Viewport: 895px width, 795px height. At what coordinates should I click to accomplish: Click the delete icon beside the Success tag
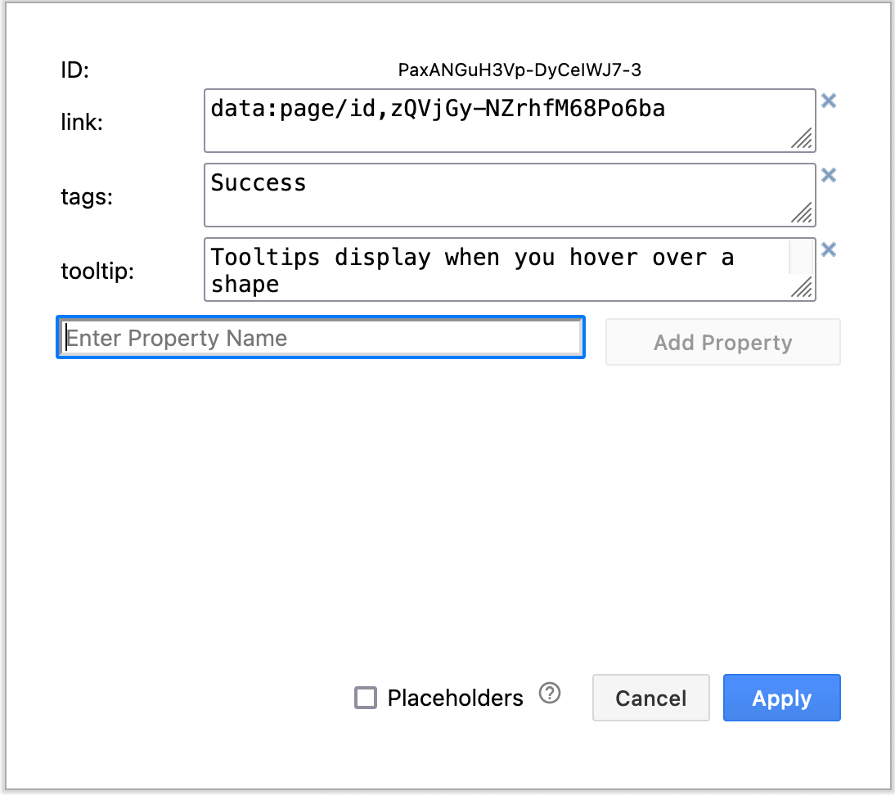pos(829,174)
